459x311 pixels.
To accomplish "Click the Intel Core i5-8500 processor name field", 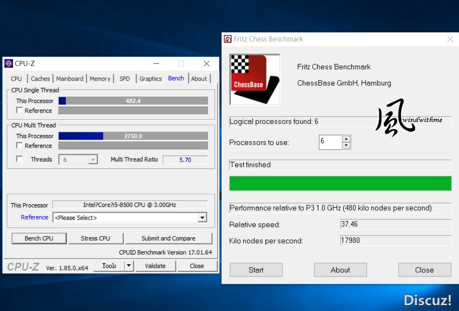I will coord(130,205).
